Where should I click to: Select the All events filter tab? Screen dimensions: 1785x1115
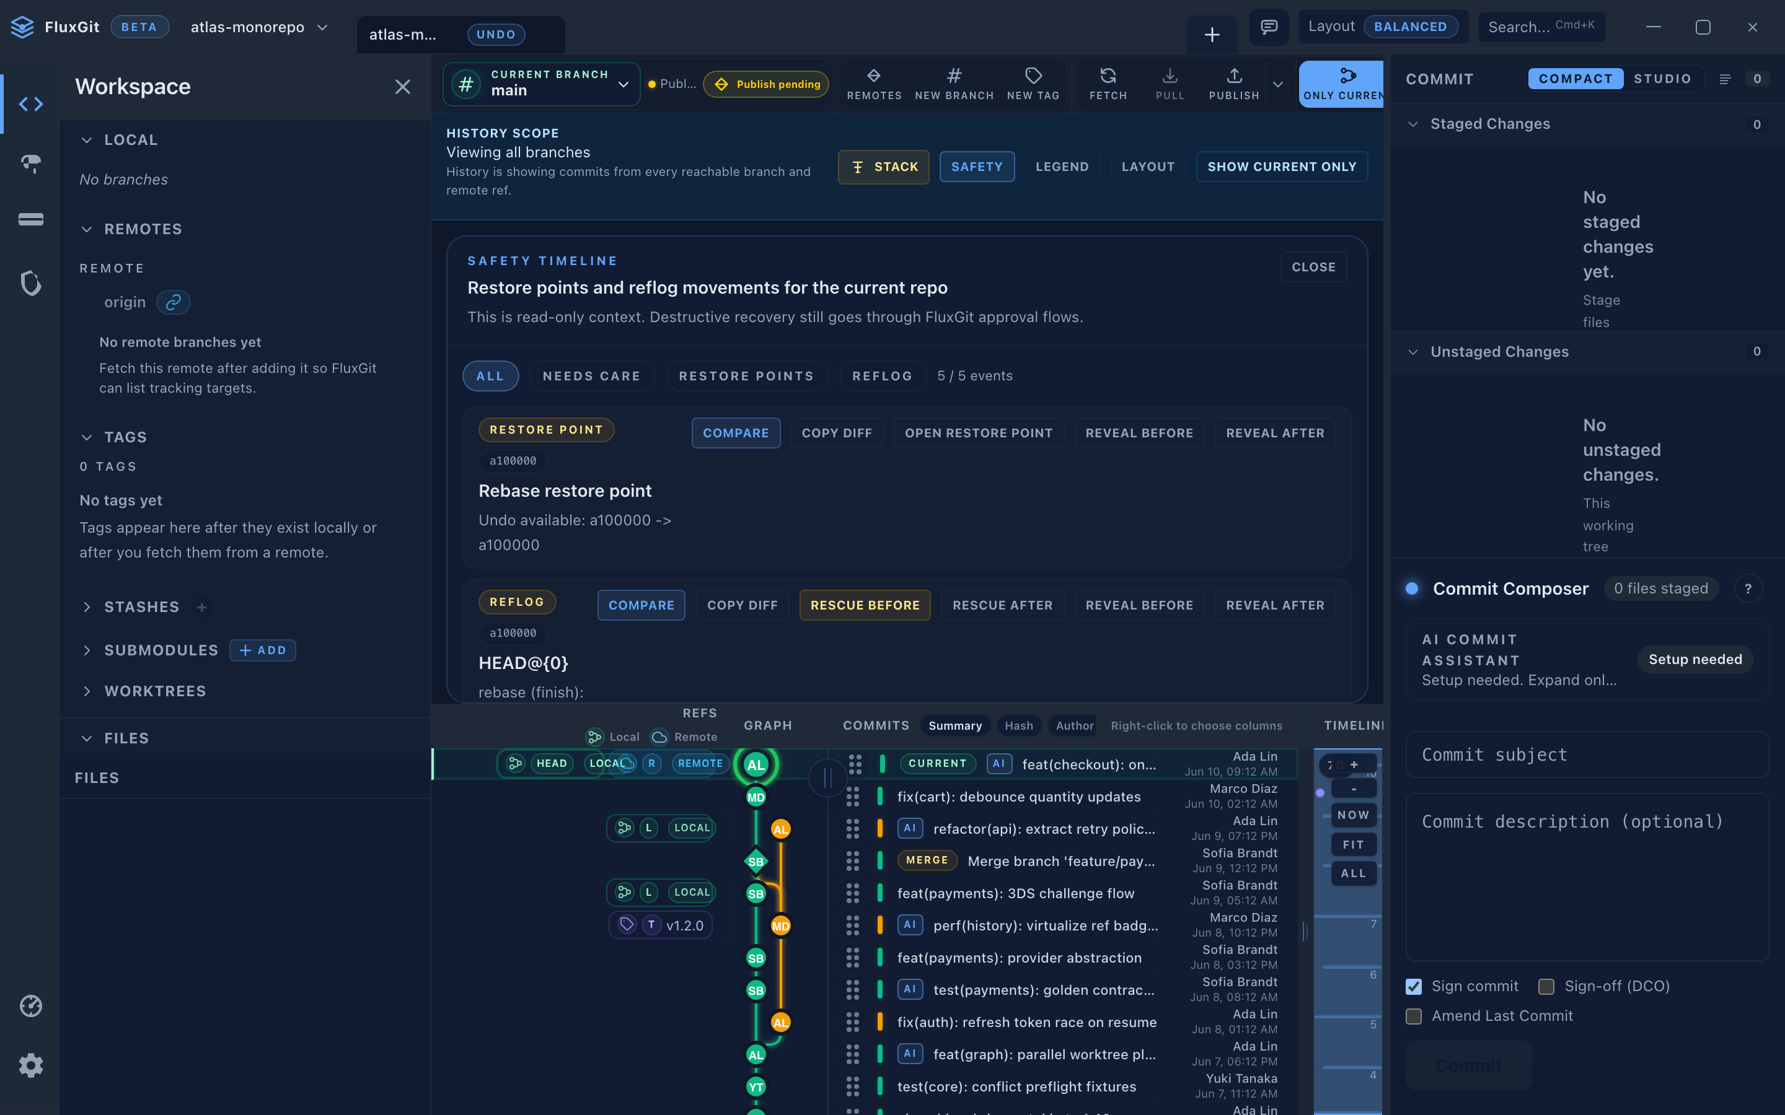pos(490,376)
